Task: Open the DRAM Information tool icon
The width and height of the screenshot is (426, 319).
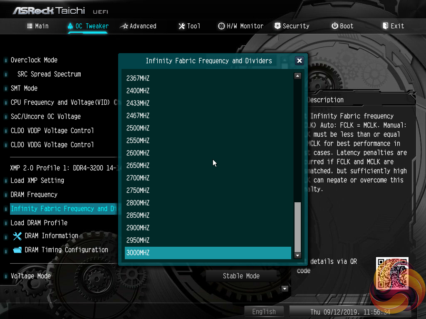Action: [17, 236]
